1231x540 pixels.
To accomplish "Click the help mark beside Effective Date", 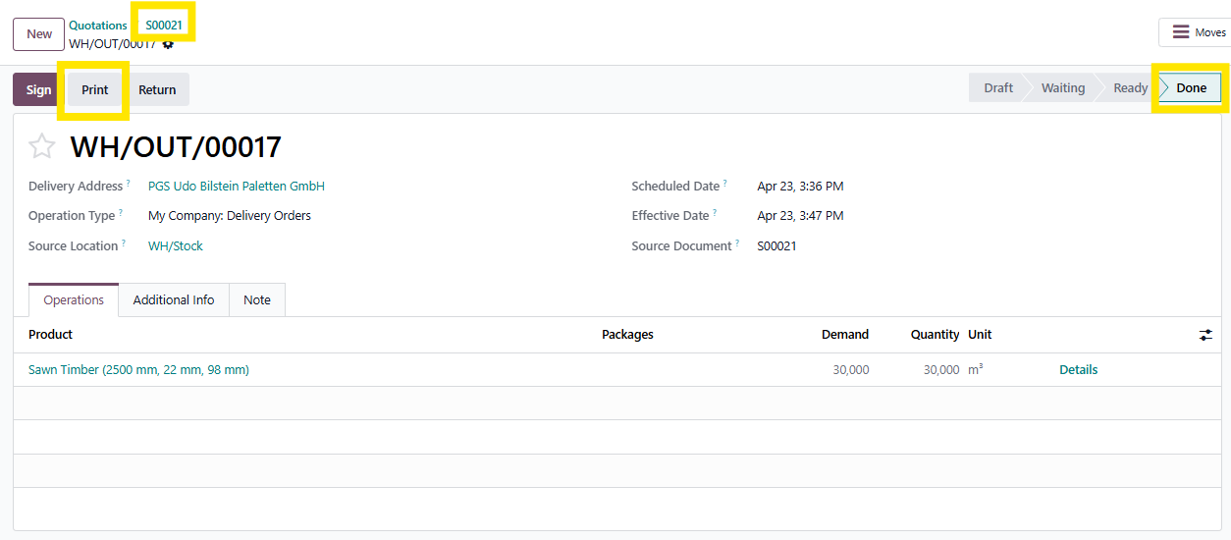I will pos(715,213).
